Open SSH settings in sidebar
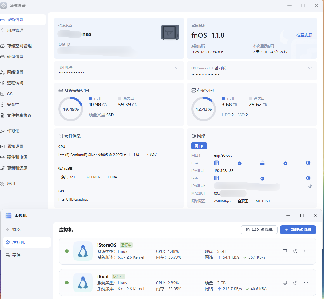The height and width of the screenshot is (299, 324). (11, 94)
